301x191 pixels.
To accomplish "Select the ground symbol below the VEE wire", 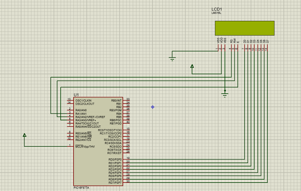I will (x=225, y=95).
